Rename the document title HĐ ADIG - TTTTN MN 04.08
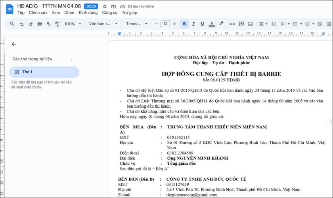 point(49,6)
